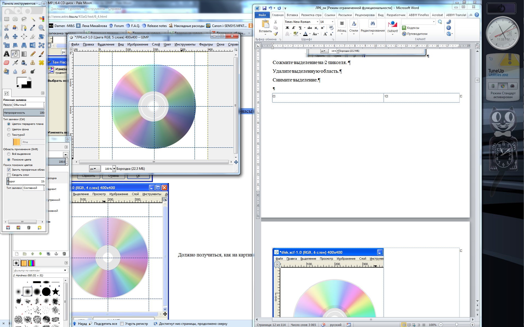Expand the Word font size dropdown
Image resolution: width=524 pixels, height=327 pixels.
pos(332,22)
